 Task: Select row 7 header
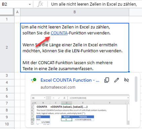(x=7, y=103)
